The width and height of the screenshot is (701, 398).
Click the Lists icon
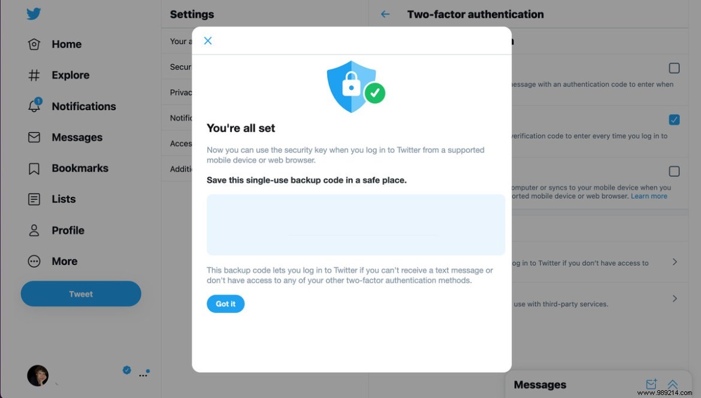point(34,199)
